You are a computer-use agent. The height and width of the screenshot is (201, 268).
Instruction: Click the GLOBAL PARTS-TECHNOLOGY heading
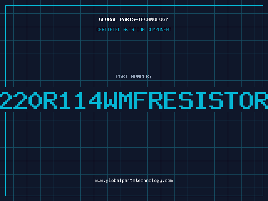click(x=134, y=19)
